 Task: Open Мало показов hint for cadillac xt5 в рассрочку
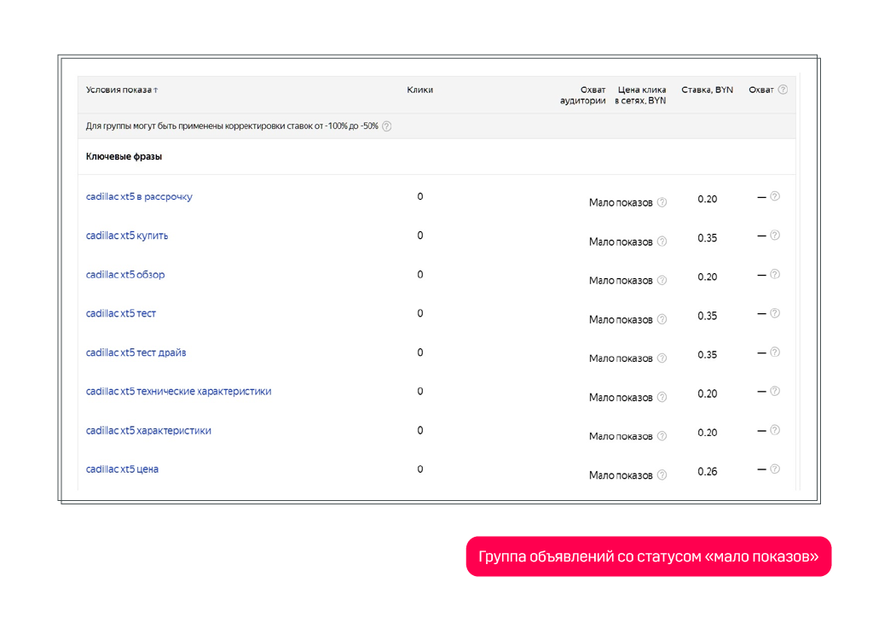point(662,203)
